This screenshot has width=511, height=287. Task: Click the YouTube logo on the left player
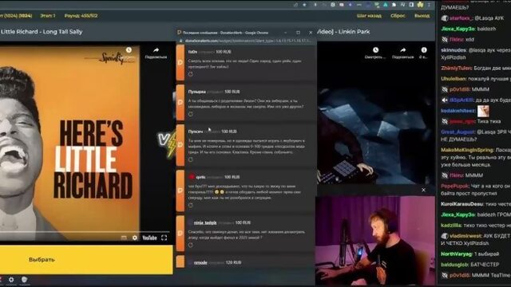click(x=149, y=238)
